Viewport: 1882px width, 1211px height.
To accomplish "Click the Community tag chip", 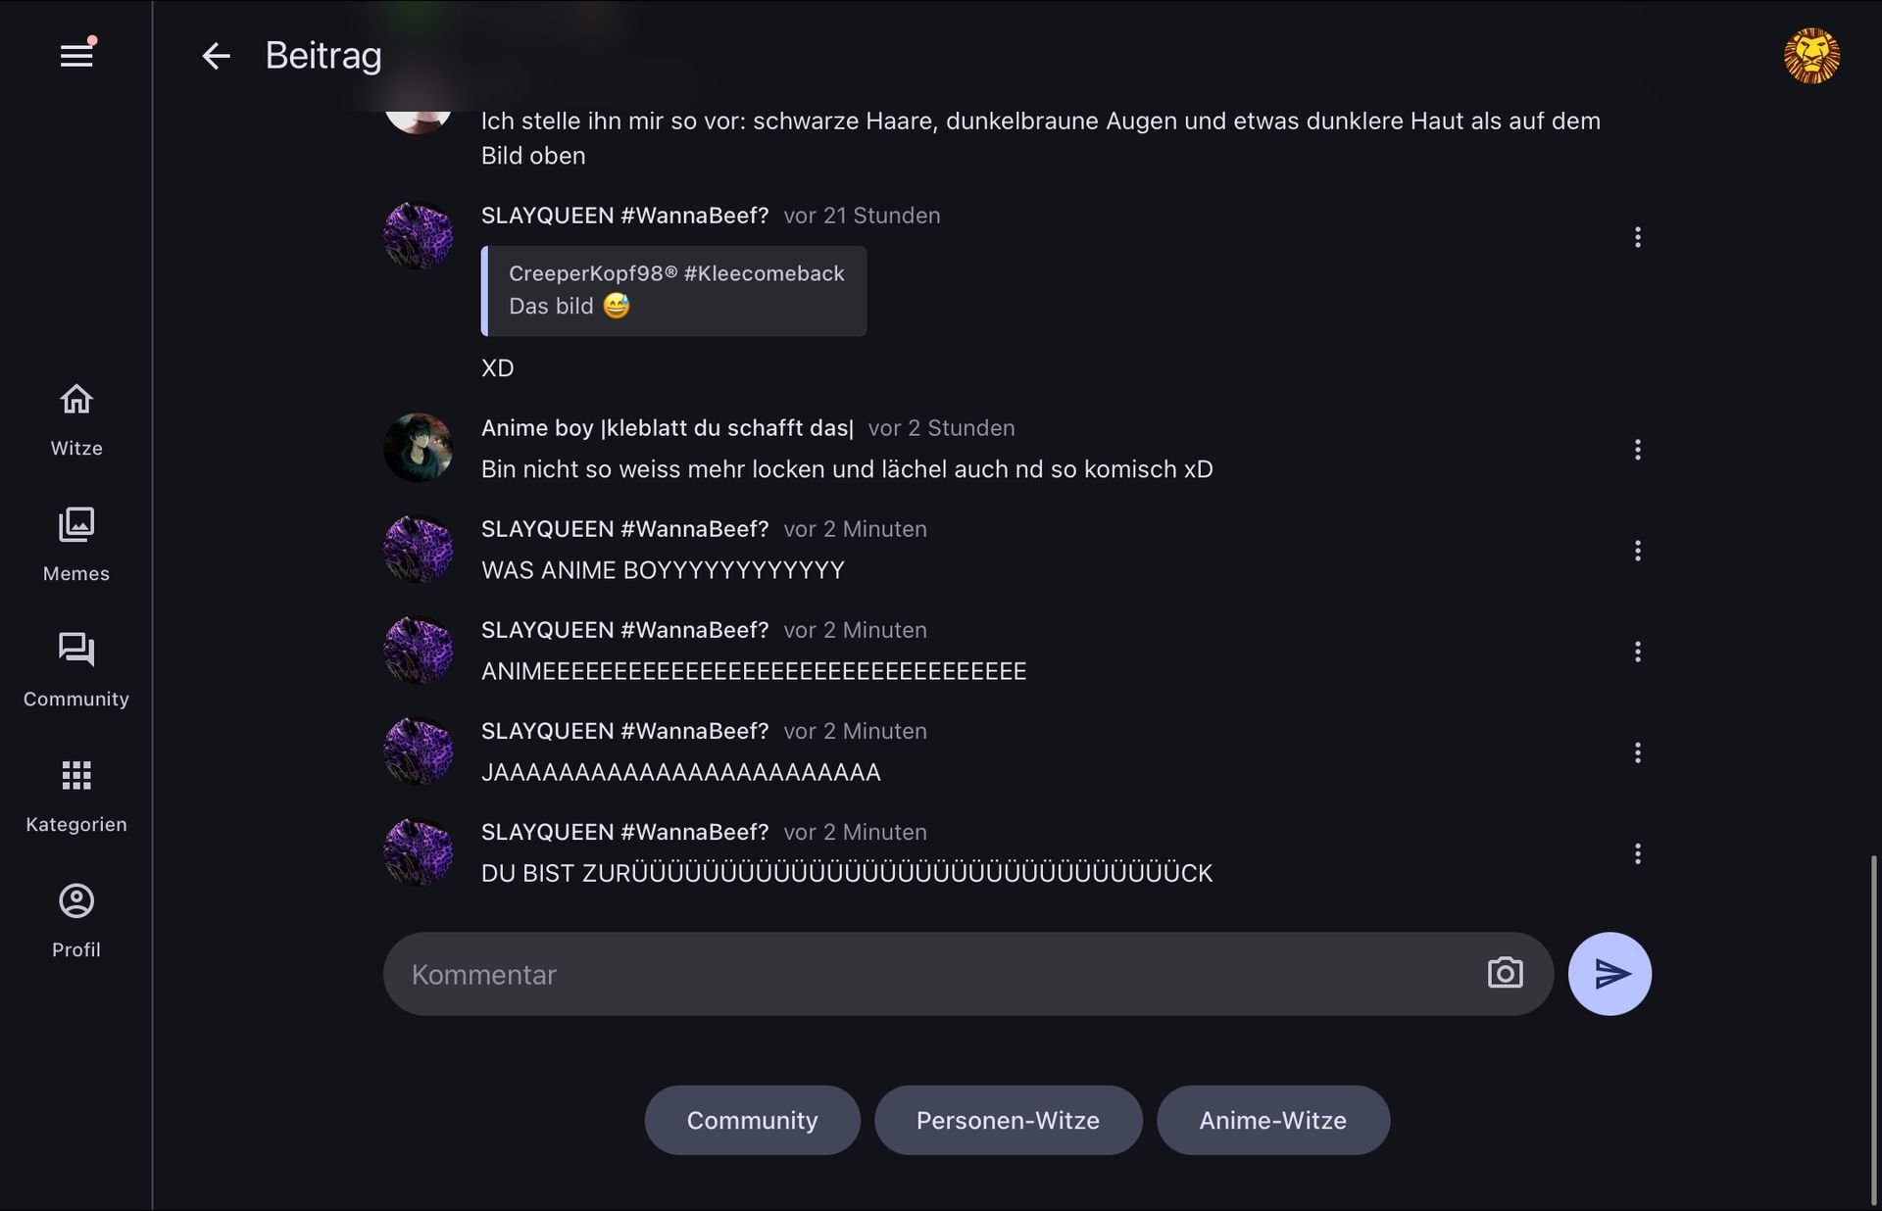I will [x=752, y=1120].
